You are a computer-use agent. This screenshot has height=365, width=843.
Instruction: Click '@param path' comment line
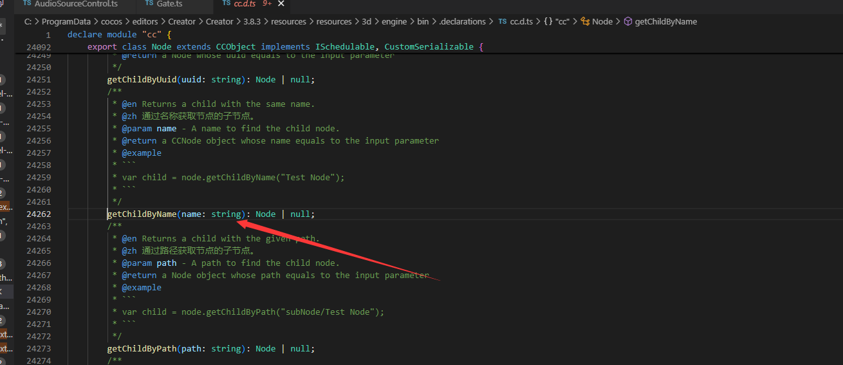click(226, 263)
